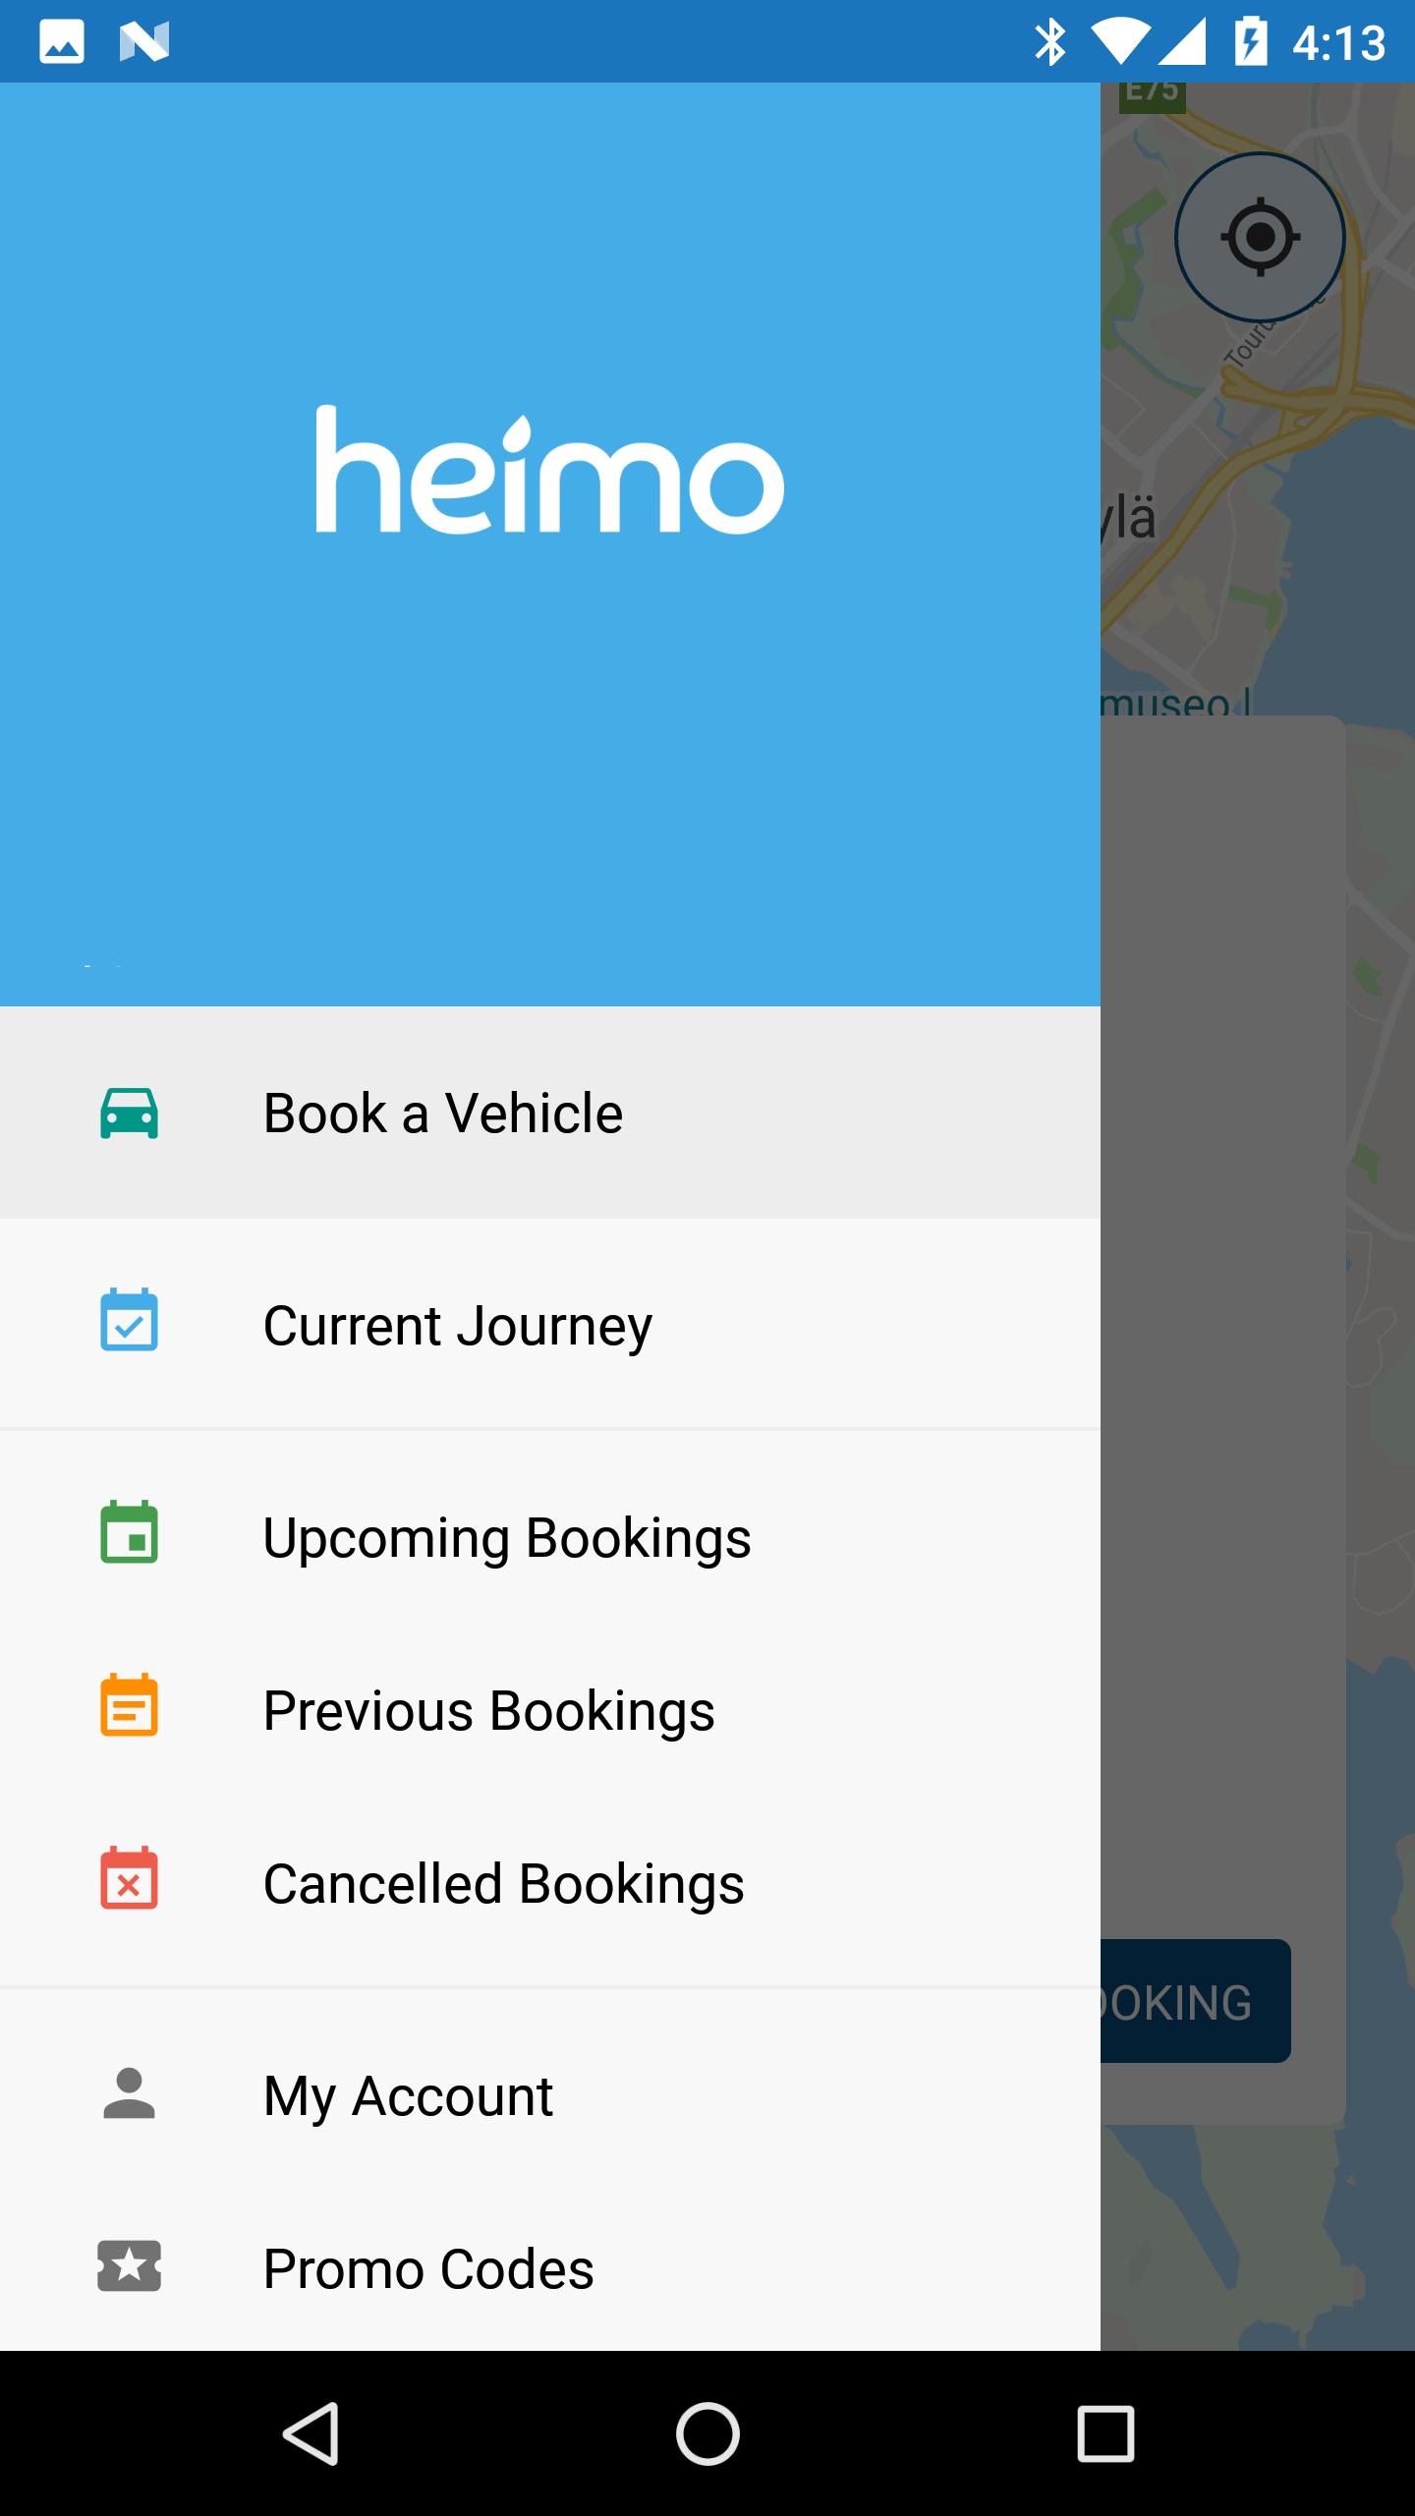This screenshot has width=1415, height=2516.
Task: Tap the heimo logo in drawer header
Action: tap(549, 469)
